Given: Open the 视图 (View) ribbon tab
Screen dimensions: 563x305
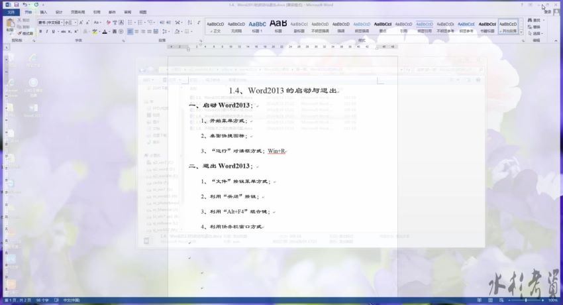Looking at the screenshot, I should coord(143,12).
